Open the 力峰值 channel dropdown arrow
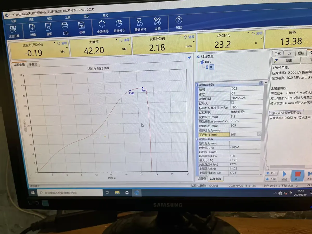312x234 pixels. point(117,40)
